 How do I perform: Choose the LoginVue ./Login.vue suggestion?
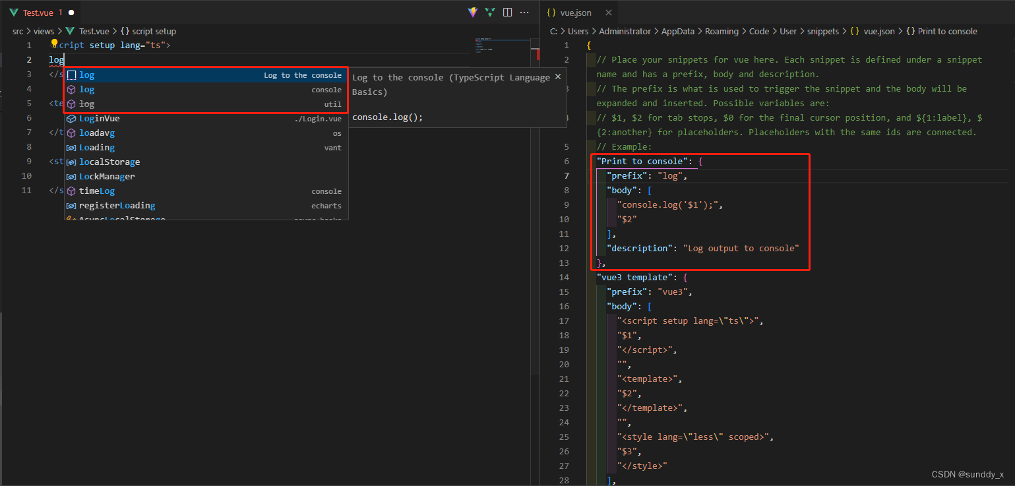tap(206, 119)
